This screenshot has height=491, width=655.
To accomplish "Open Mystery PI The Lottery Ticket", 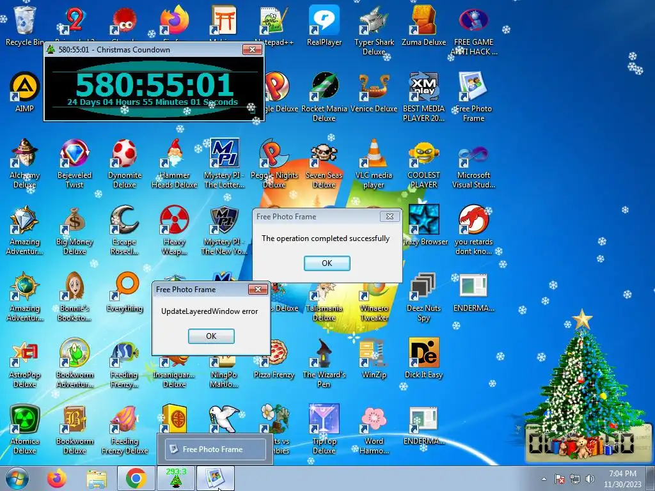I will (225, 163).
